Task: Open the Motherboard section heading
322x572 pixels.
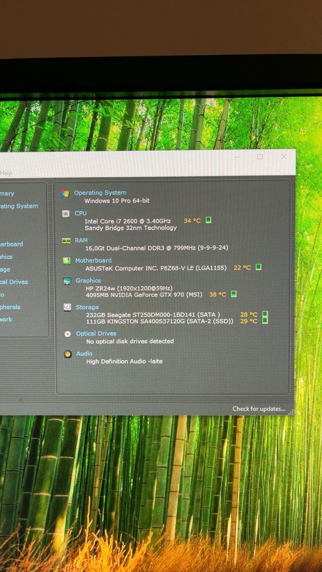Action: click(93, 261)
